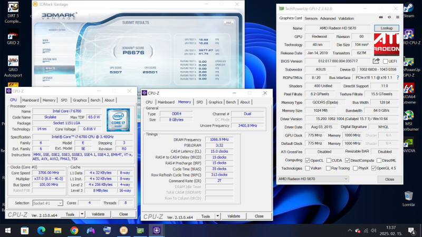The height and width of the screenshot is (237, 422).
Task: Open Bench tab in the left CPU-Z window
Action: click(x=95, y=100)
